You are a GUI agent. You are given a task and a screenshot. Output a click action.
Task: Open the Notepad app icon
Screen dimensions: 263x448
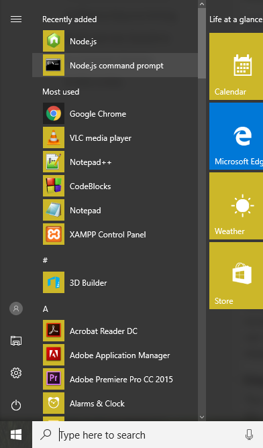coord(54,210)
